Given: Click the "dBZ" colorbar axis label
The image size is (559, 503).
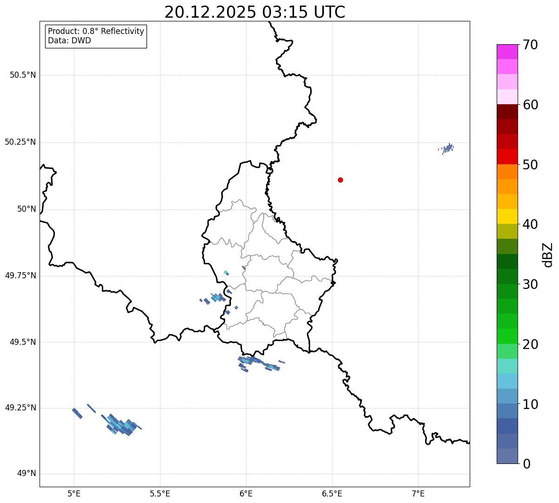Looking at the screenshot, I should click(548, 254).
